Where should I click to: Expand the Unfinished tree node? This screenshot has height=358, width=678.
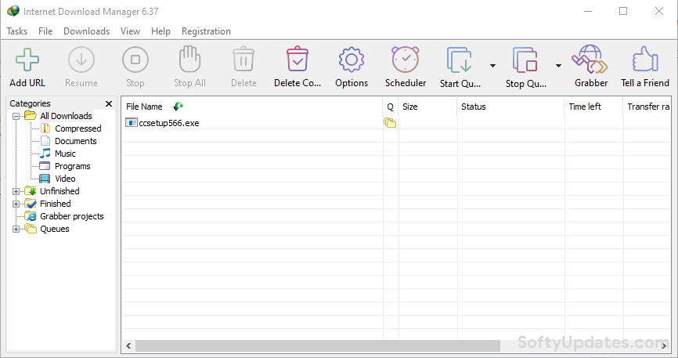click(16, 191)
